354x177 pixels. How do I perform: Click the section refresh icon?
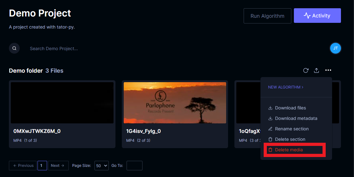[306, 70]
